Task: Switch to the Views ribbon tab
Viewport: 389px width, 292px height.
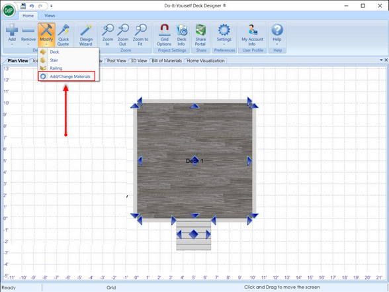Action: (x=50, y=16)
